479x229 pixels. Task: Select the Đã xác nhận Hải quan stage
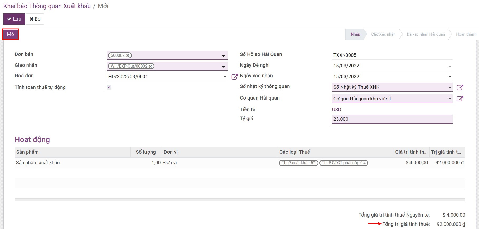[x=425, y=34]
